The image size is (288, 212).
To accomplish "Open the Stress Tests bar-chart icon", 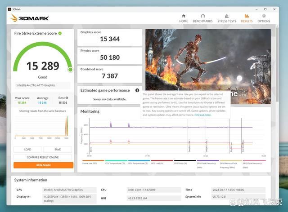I will [226, 16].
